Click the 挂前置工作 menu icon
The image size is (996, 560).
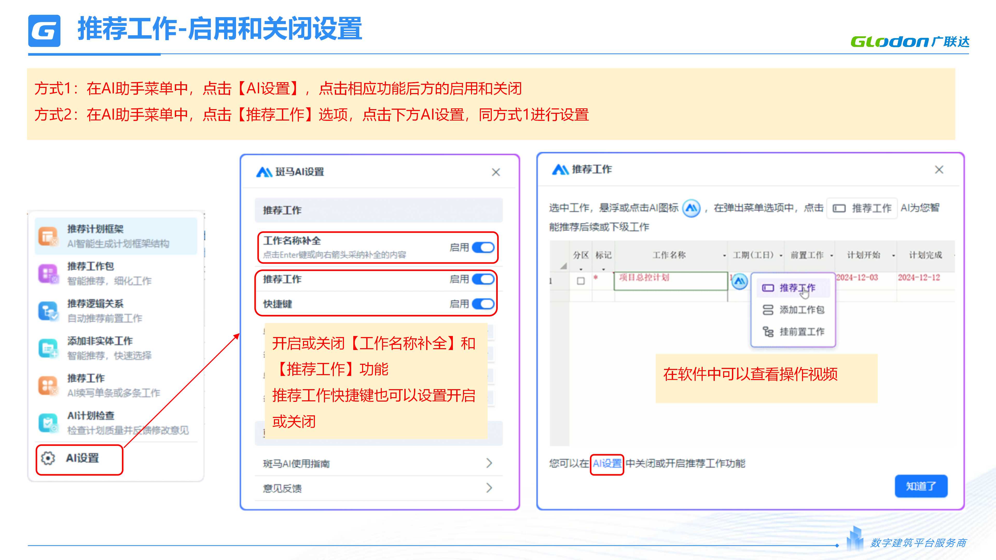767,332
